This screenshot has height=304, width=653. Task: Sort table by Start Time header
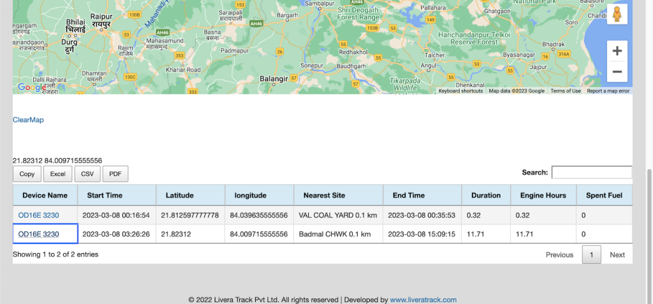(x=105, y=196)
